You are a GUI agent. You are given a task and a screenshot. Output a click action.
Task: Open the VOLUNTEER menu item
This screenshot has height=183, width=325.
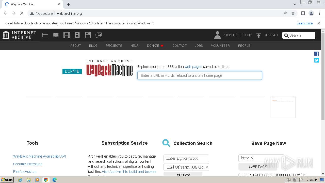tap(220, 45)
